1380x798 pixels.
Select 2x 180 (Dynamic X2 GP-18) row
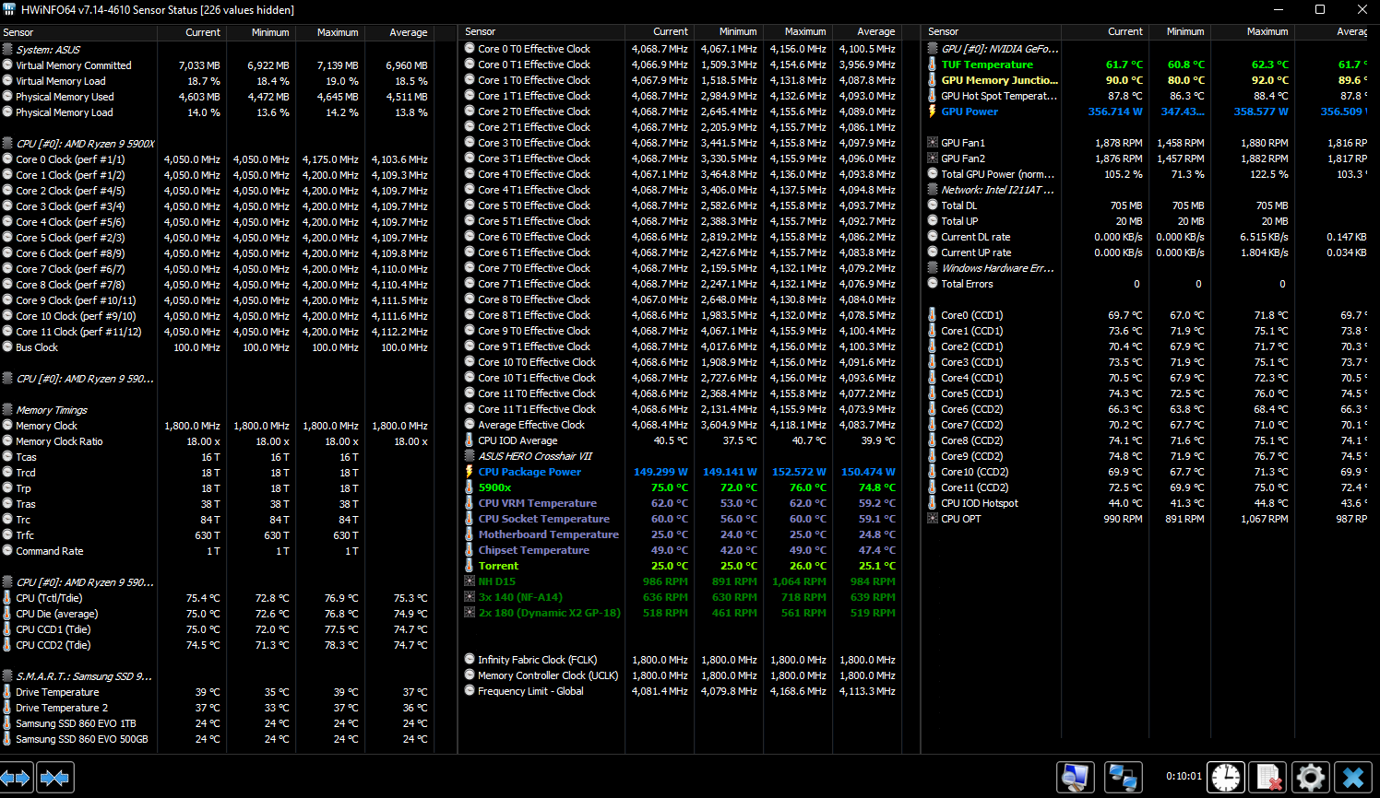(681, 613)
